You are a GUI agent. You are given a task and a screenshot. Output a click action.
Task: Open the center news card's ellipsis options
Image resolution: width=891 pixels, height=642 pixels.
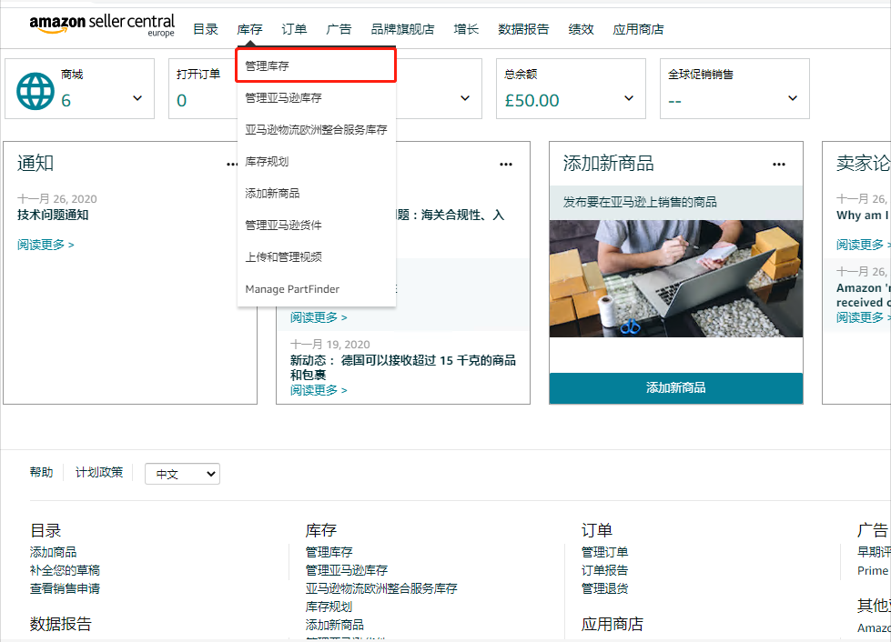(x=506, y=164)
